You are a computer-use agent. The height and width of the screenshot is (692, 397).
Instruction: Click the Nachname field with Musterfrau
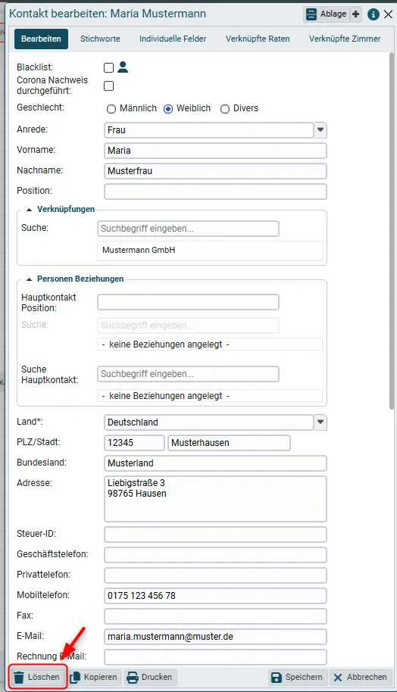(215, 171)
